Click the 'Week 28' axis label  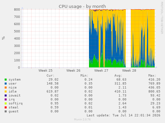[129, 71]
